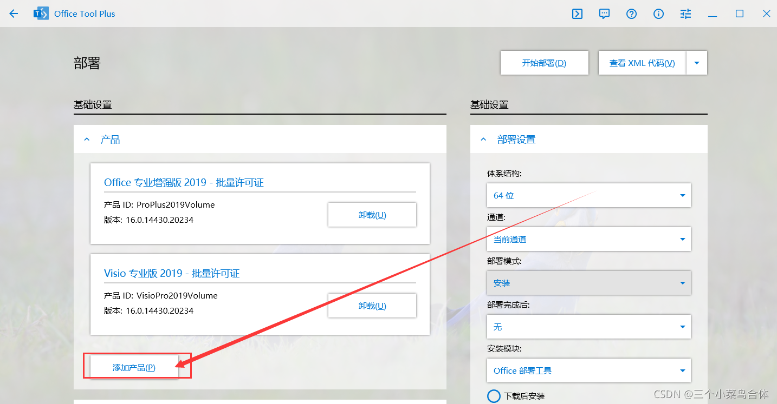Click the back arrow in the top left

tap(14, 14)
